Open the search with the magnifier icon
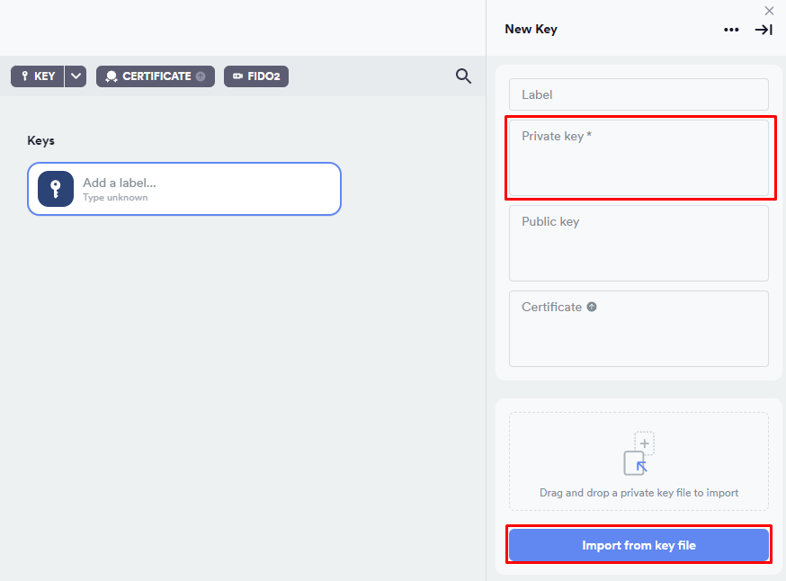Screen dimensions: 786x581 [463, 76]
